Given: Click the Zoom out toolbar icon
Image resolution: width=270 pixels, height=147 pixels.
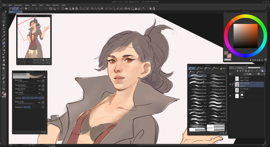Looking at the screenshot, I should (95, 8).
